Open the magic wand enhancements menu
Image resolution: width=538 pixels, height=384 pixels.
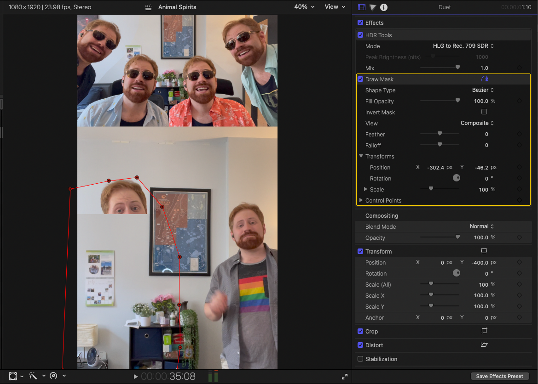tap(33, 376)
